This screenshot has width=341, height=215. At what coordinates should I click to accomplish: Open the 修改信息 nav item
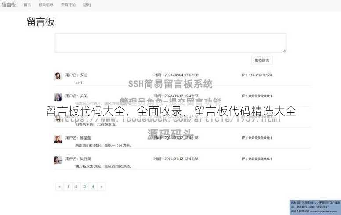coord(46,4)
